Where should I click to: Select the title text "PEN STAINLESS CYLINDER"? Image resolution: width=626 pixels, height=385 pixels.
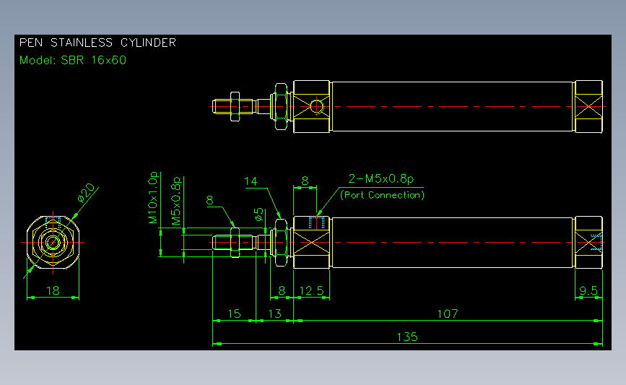(97, 43)
